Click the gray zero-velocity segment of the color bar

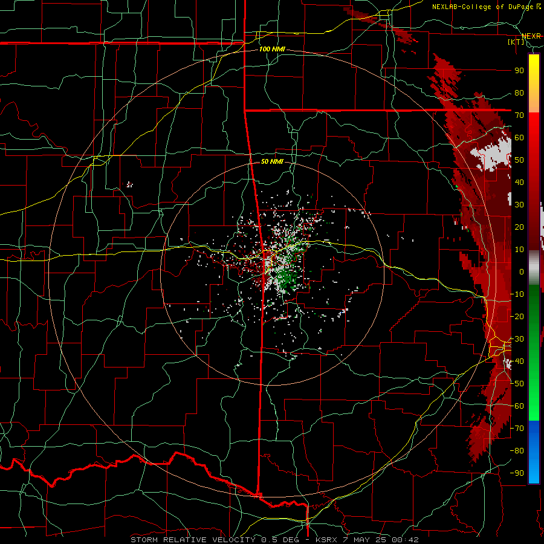coord(534,267)
